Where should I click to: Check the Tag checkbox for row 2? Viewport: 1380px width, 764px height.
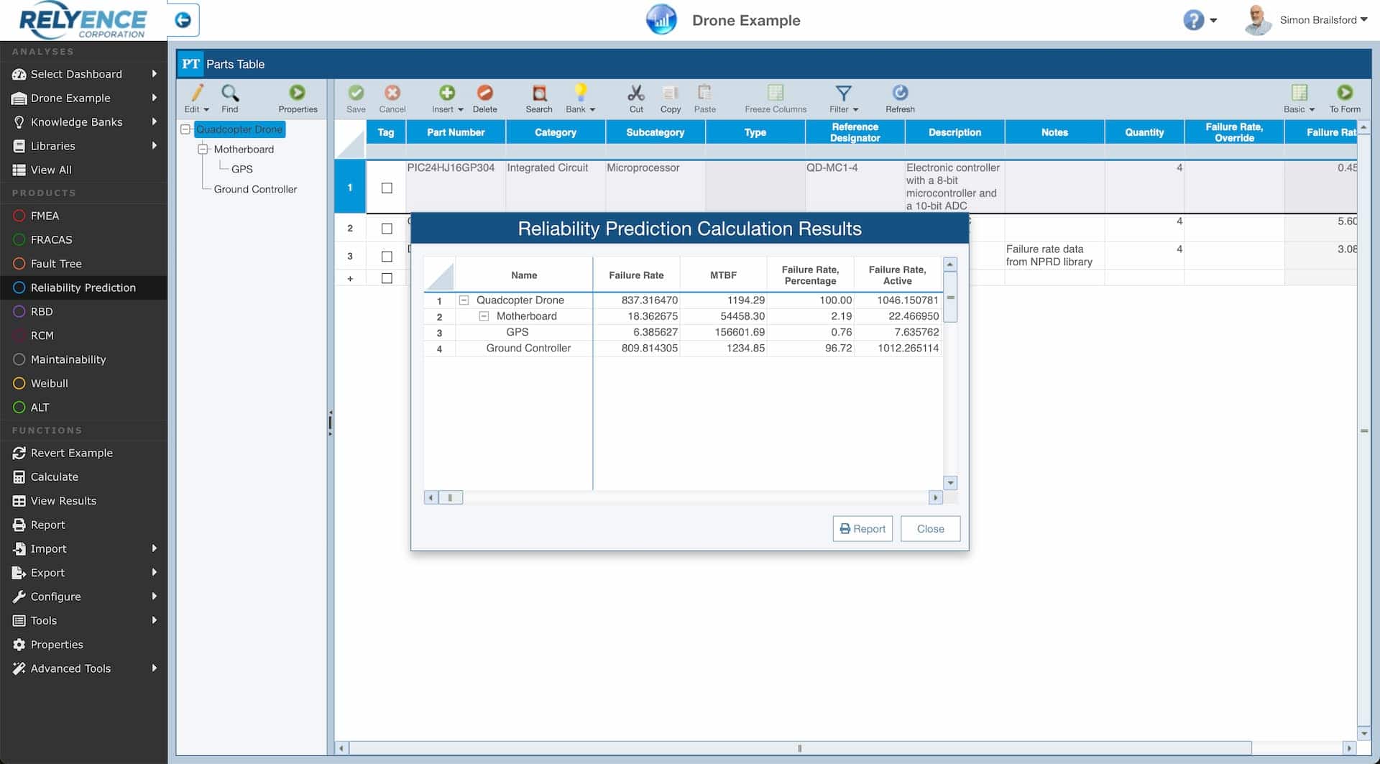[x=387, y=228]
